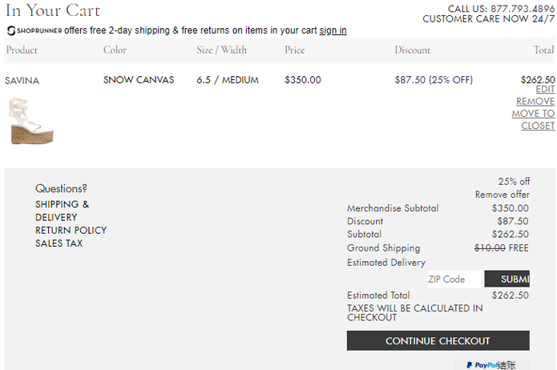Edit the Savina cart item
The width and height of the screenshot is (557, 370).
545,90
